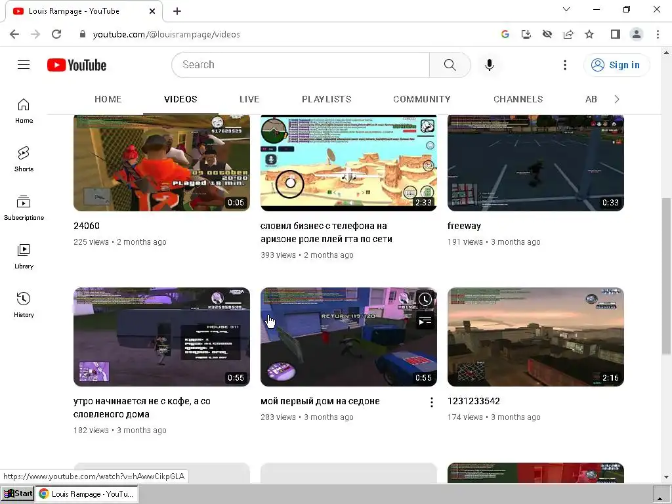Open History in the sidebar
Image resolution: width=672 pixels, height=504 pixels.
pyautogui.click(x=24, y=304)
